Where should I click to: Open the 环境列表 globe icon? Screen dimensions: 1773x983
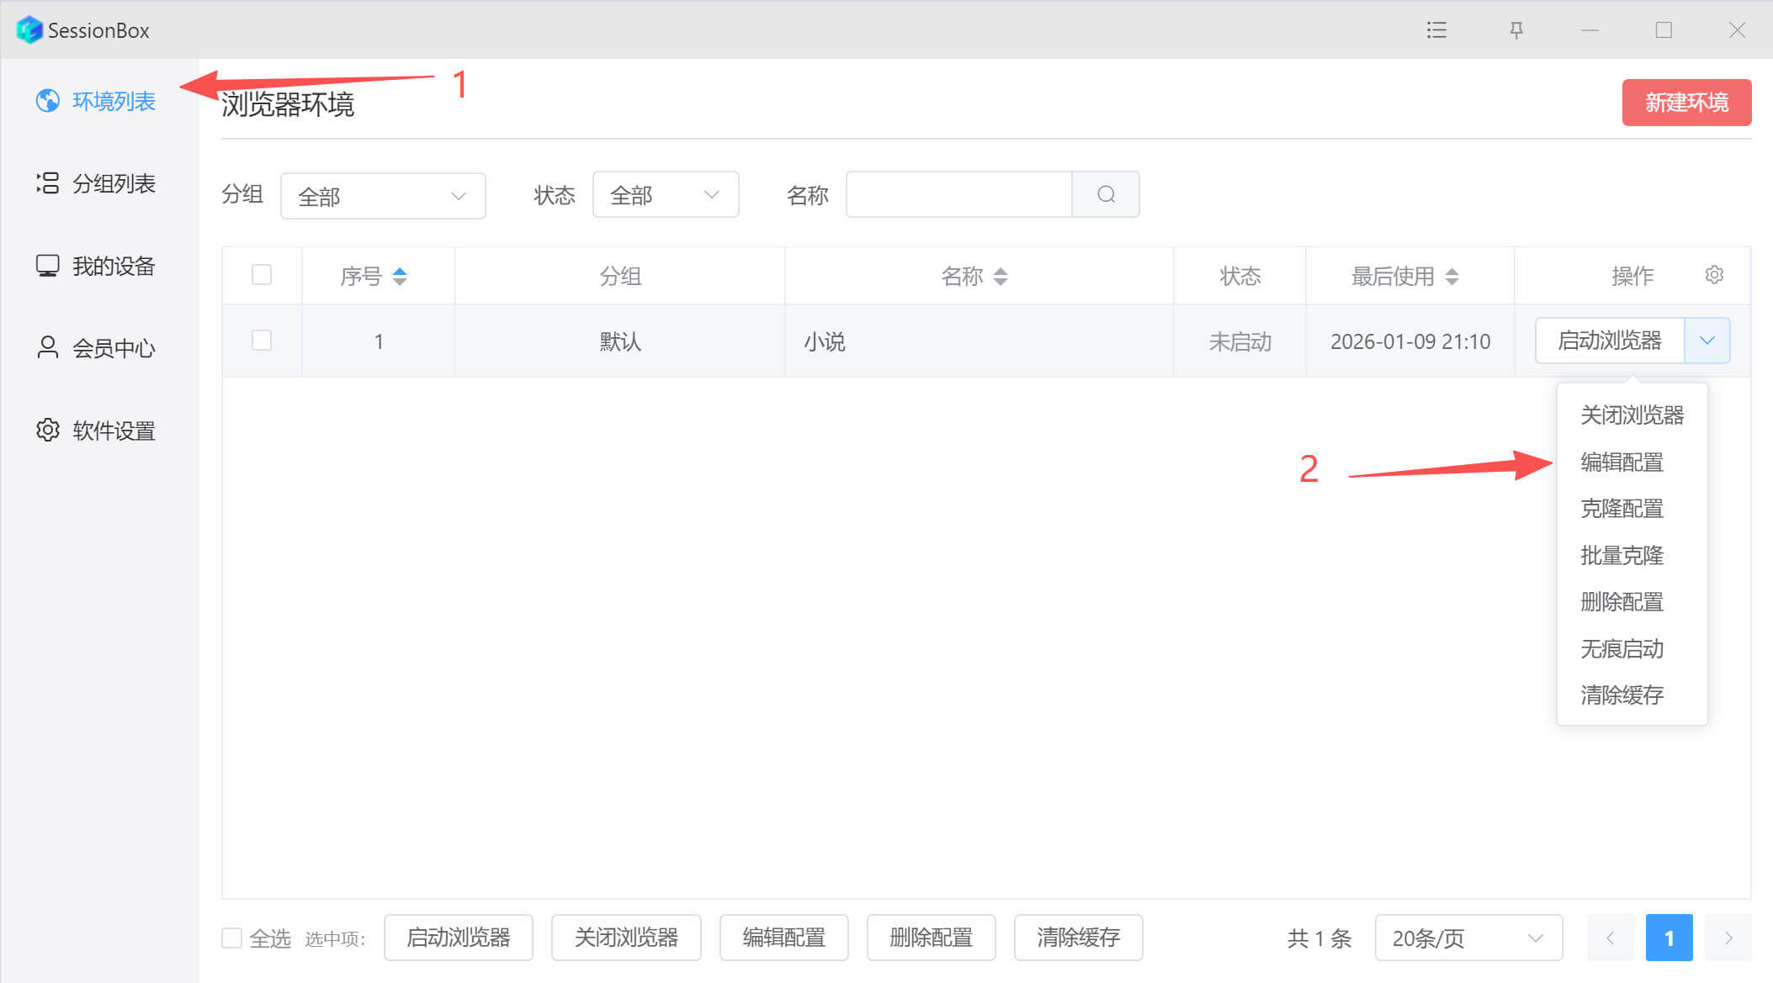[48, 101]
